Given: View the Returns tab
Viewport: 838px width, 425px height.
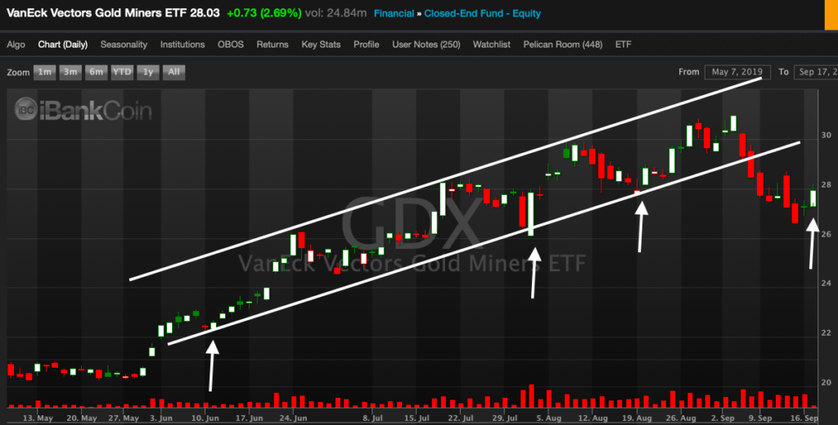Looking at the screenshot, I should (272, 44).
